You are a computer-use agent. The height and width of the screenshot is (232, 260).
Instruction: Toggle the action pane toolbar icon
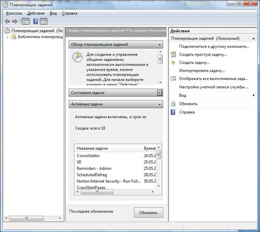click(44, 21)
